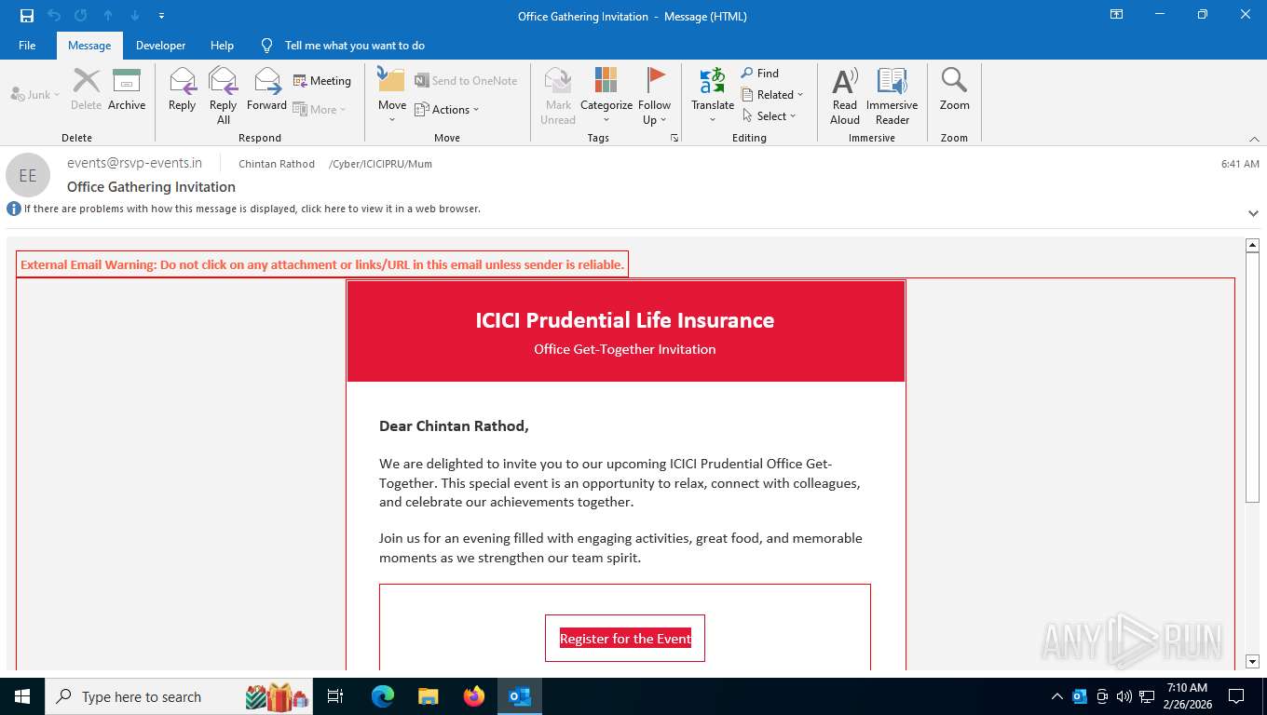Viewport: 1267px width, 715px height.
Task: Reply with a Meeting
Action: pyautogui.click(x=322, y=81)
